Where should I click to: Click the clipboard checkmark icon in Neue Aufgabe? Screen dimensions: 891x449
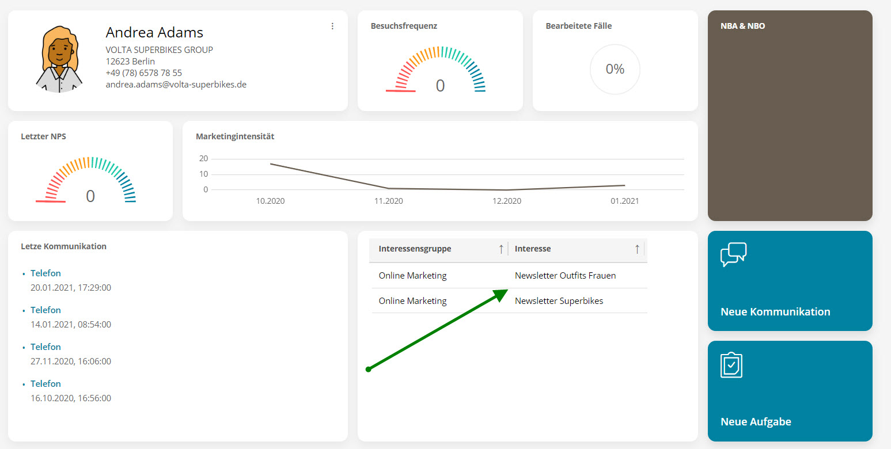(731, 365)
